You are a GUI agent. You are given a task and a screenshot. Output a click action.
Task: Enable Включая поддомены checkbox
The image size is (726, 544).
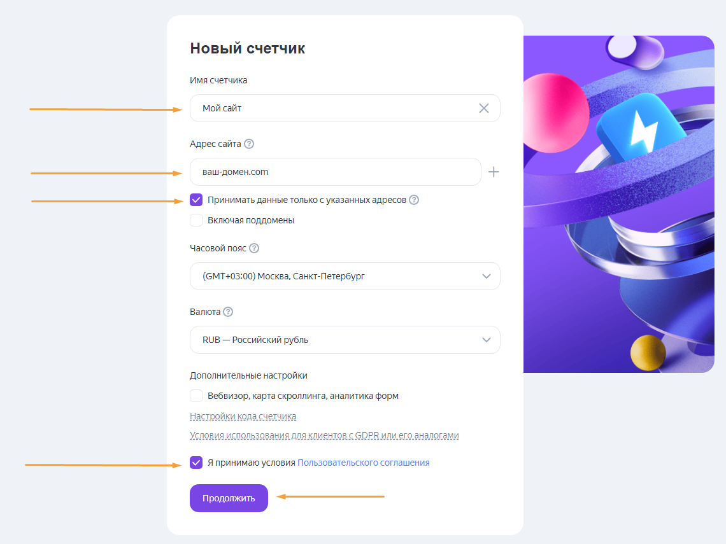click(196, 220)
